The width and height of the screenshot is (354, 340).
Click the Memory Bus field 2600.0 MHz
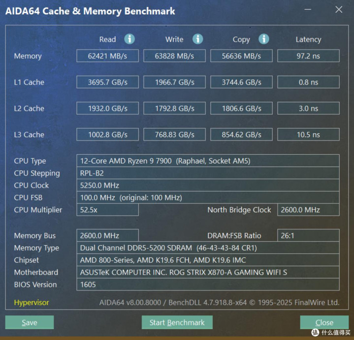pos(107,235)
